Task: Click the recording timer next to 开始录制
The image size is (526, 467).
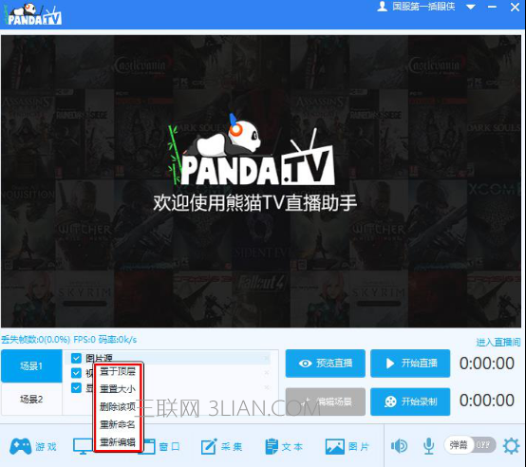Action: point(487,401)
